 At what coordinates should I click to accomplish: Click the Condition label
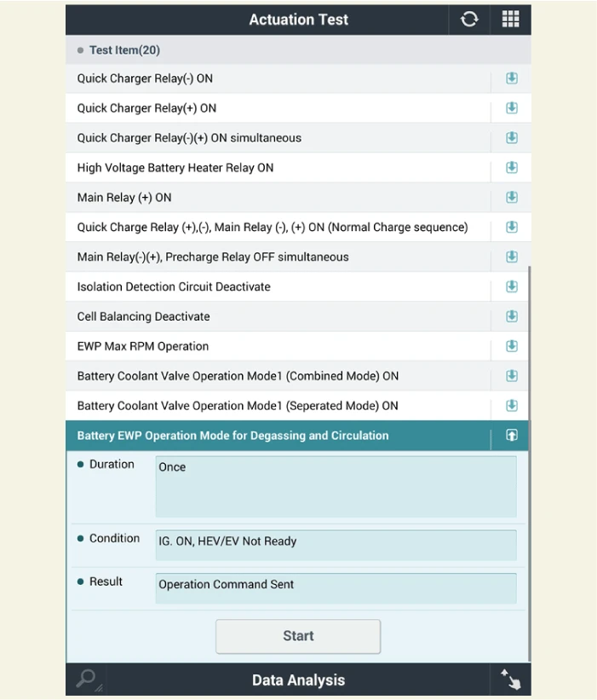tap(115, 538)
